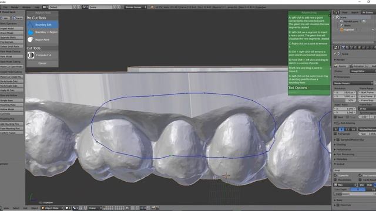
Task: Toggle Sampled Motion Blur checkbox
Action: tap(338, 139)
